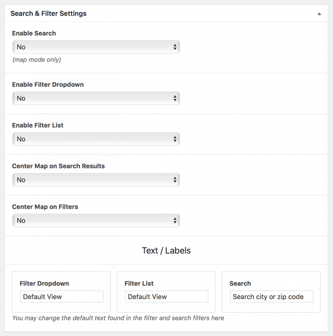Click the Search & Filter Settings header title
333x336 pixels.
point(48,13)
